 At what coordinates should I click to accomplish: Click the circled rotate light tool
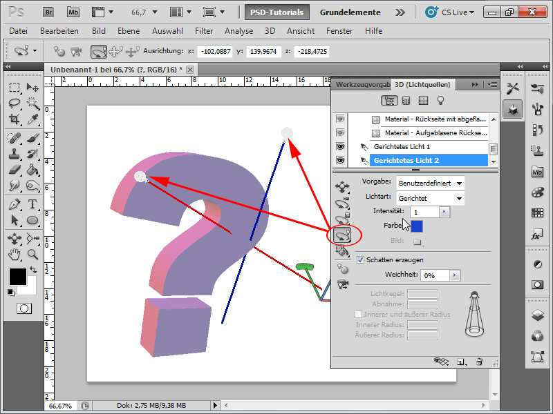[343, 235]
